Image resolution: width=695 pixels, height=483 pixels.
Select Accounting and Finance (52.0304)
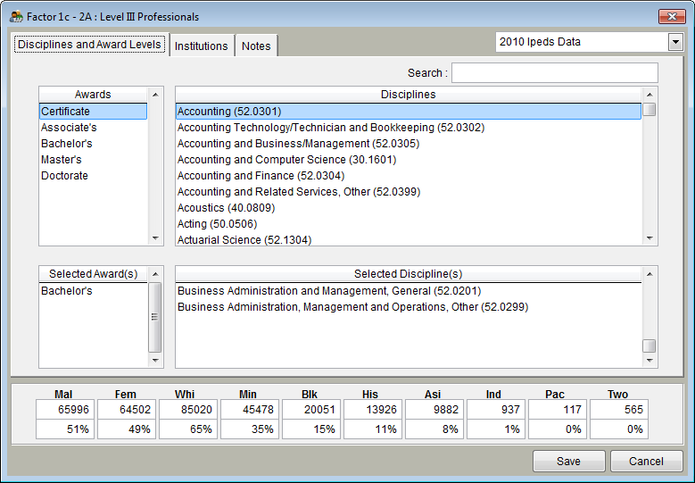click(x=409, y=175)
